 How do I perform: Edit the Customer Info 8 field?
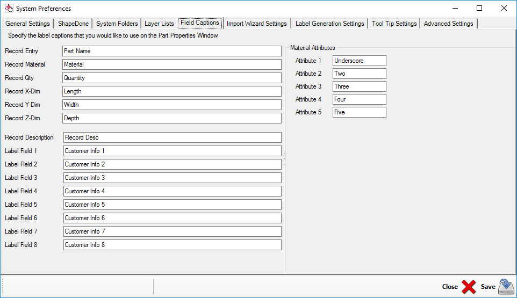click(173, 245)
